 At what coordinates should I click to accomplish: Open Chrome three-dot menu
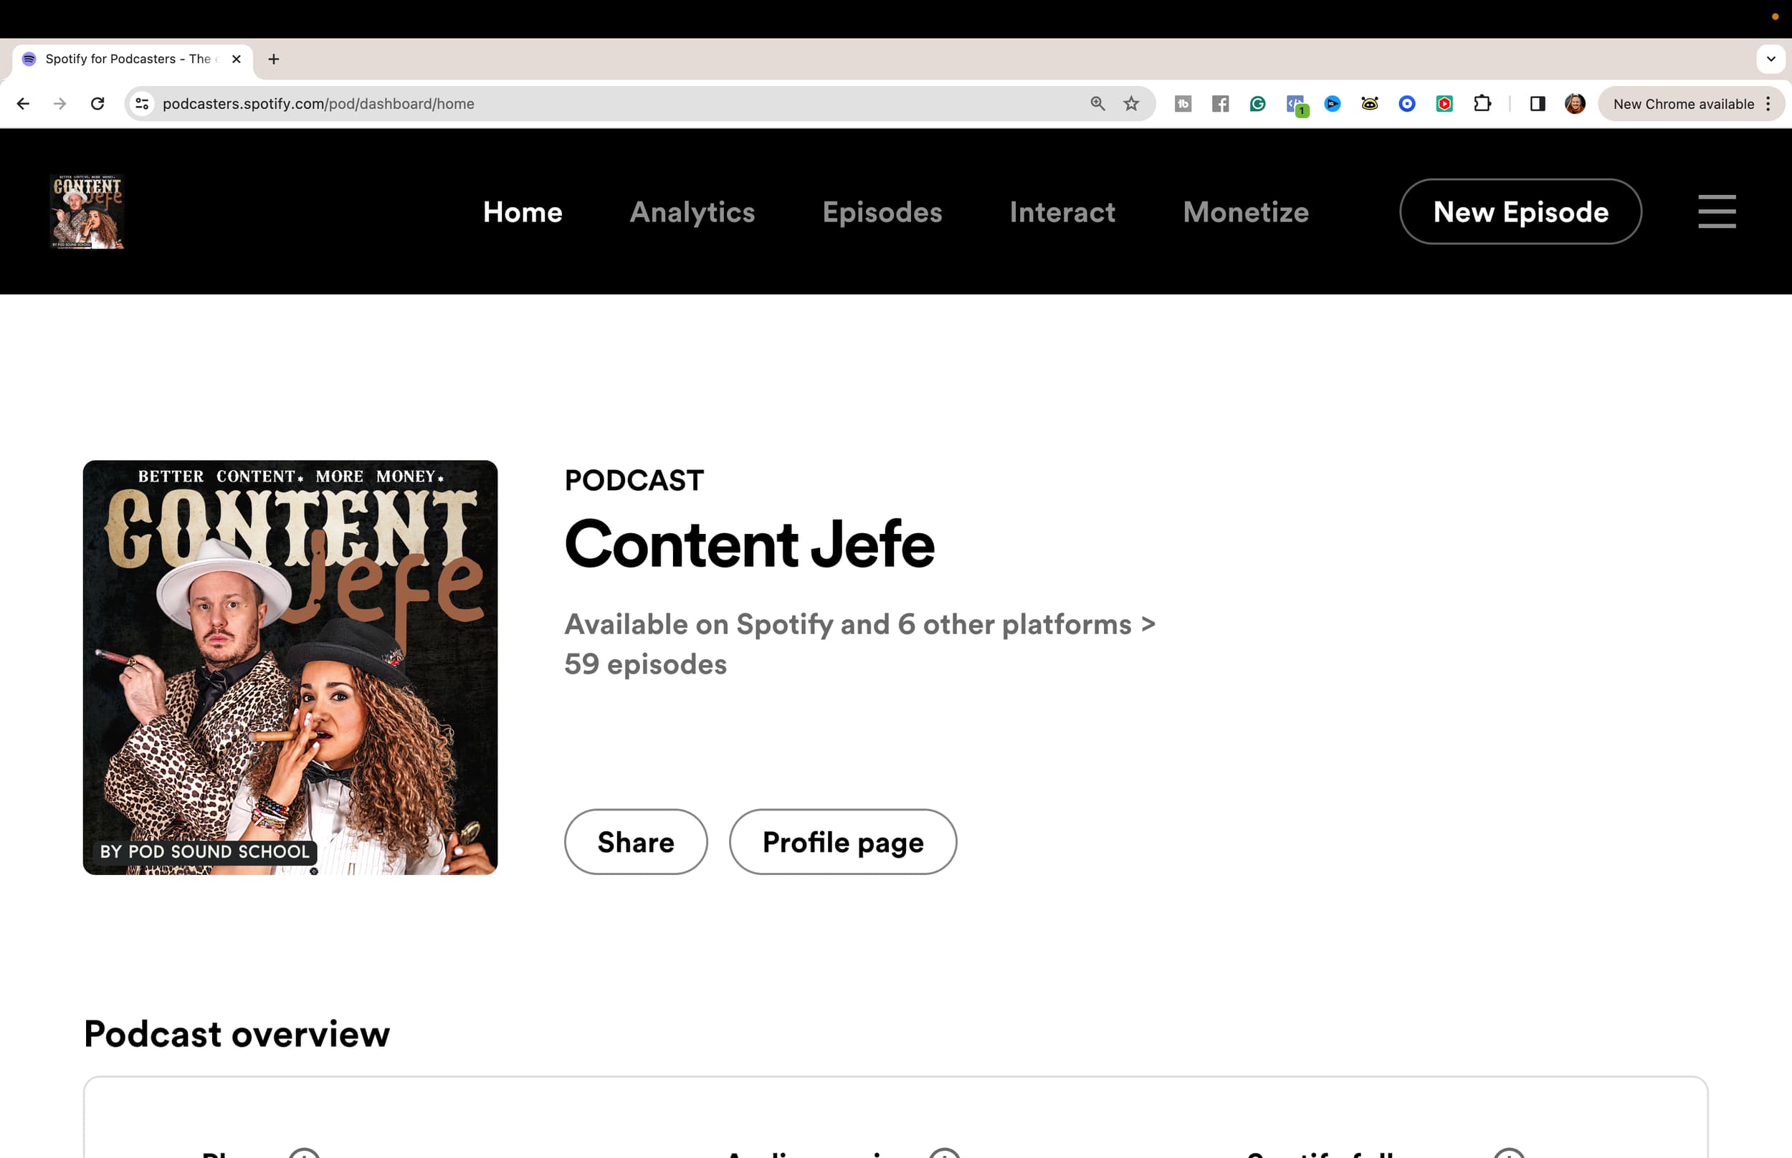point(1768,104)
